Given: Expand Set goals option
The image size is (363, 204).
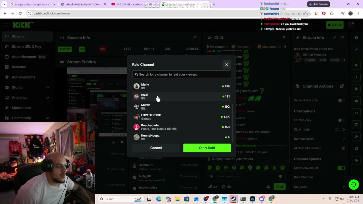Looking at the screenshot, I should (344, 187).
